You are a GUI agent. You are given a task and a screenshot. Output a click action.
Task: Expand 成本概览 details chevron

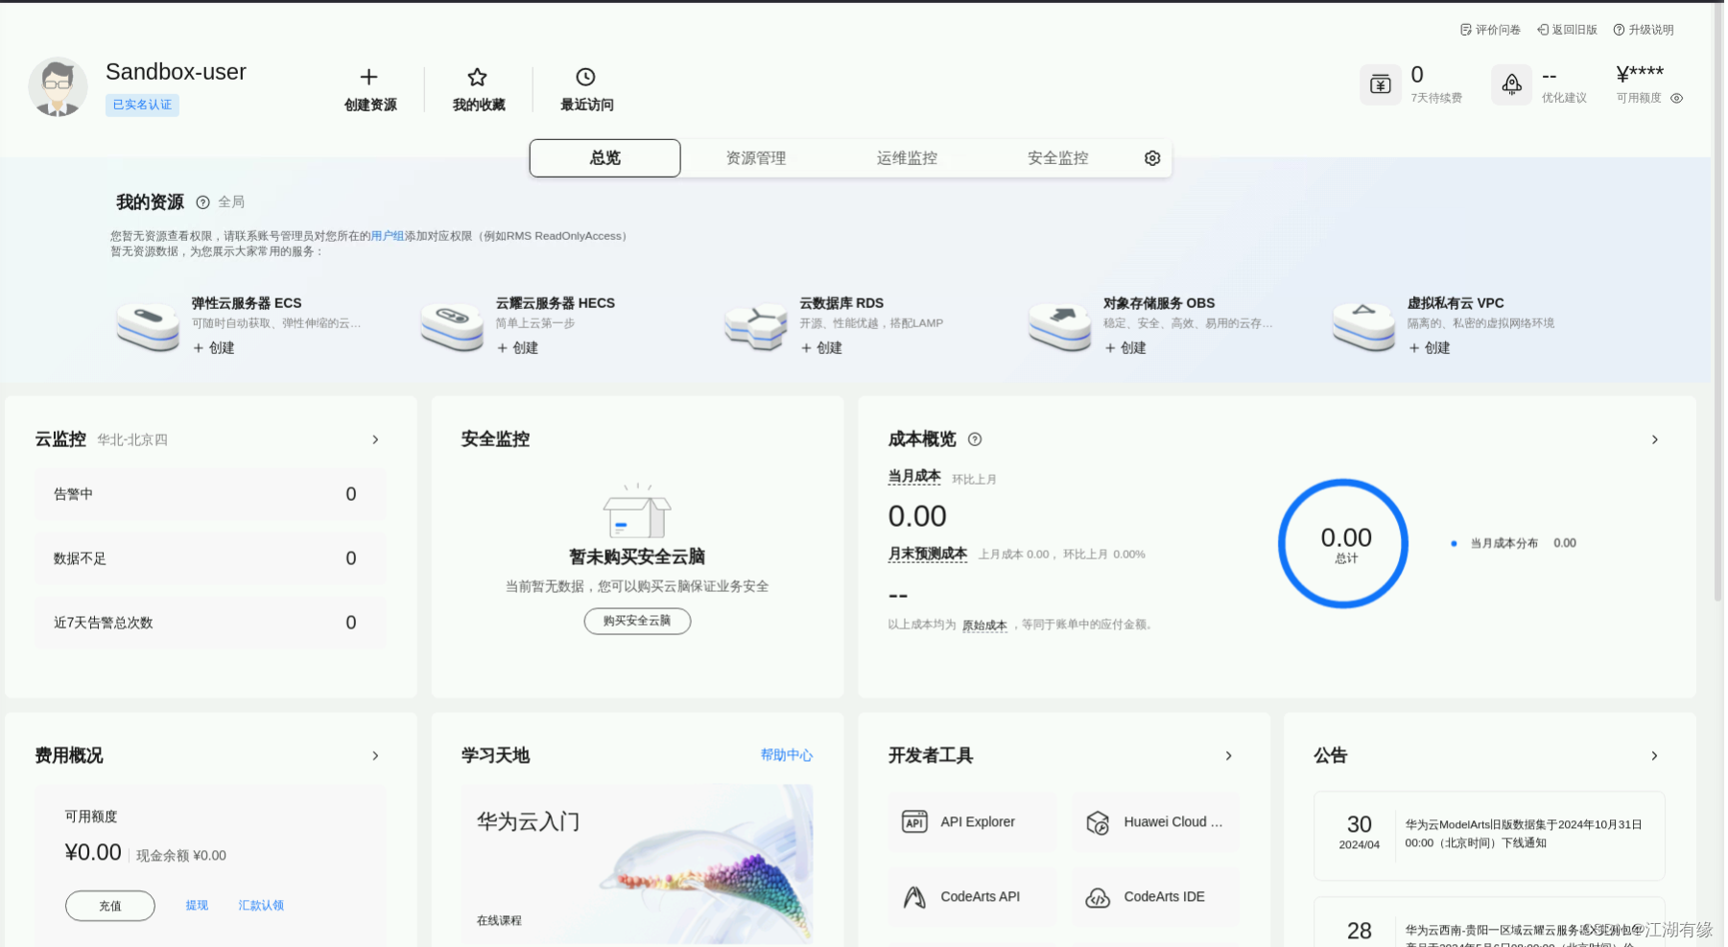1655,439
